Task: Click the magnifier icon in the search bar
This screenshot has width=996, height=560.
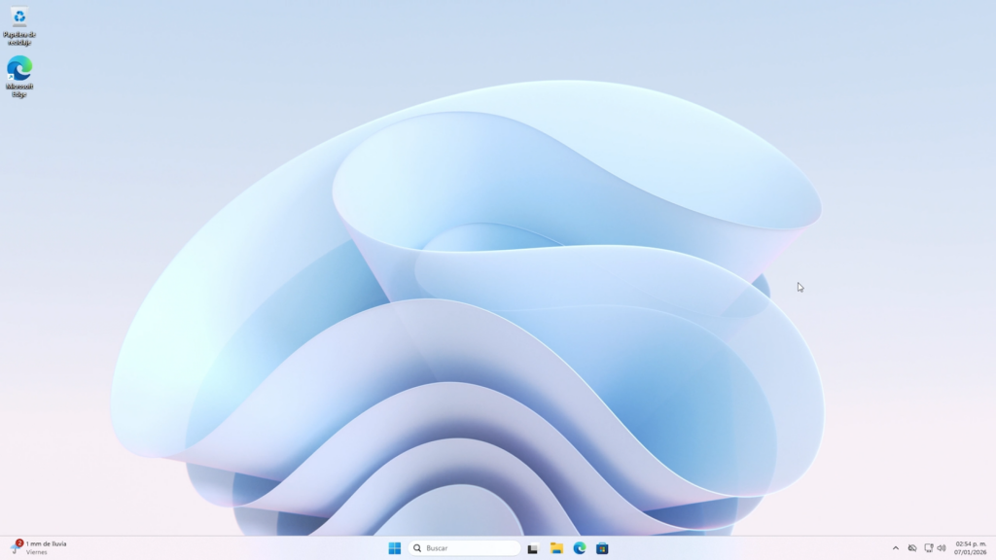Action: click(x=417, y=547)
